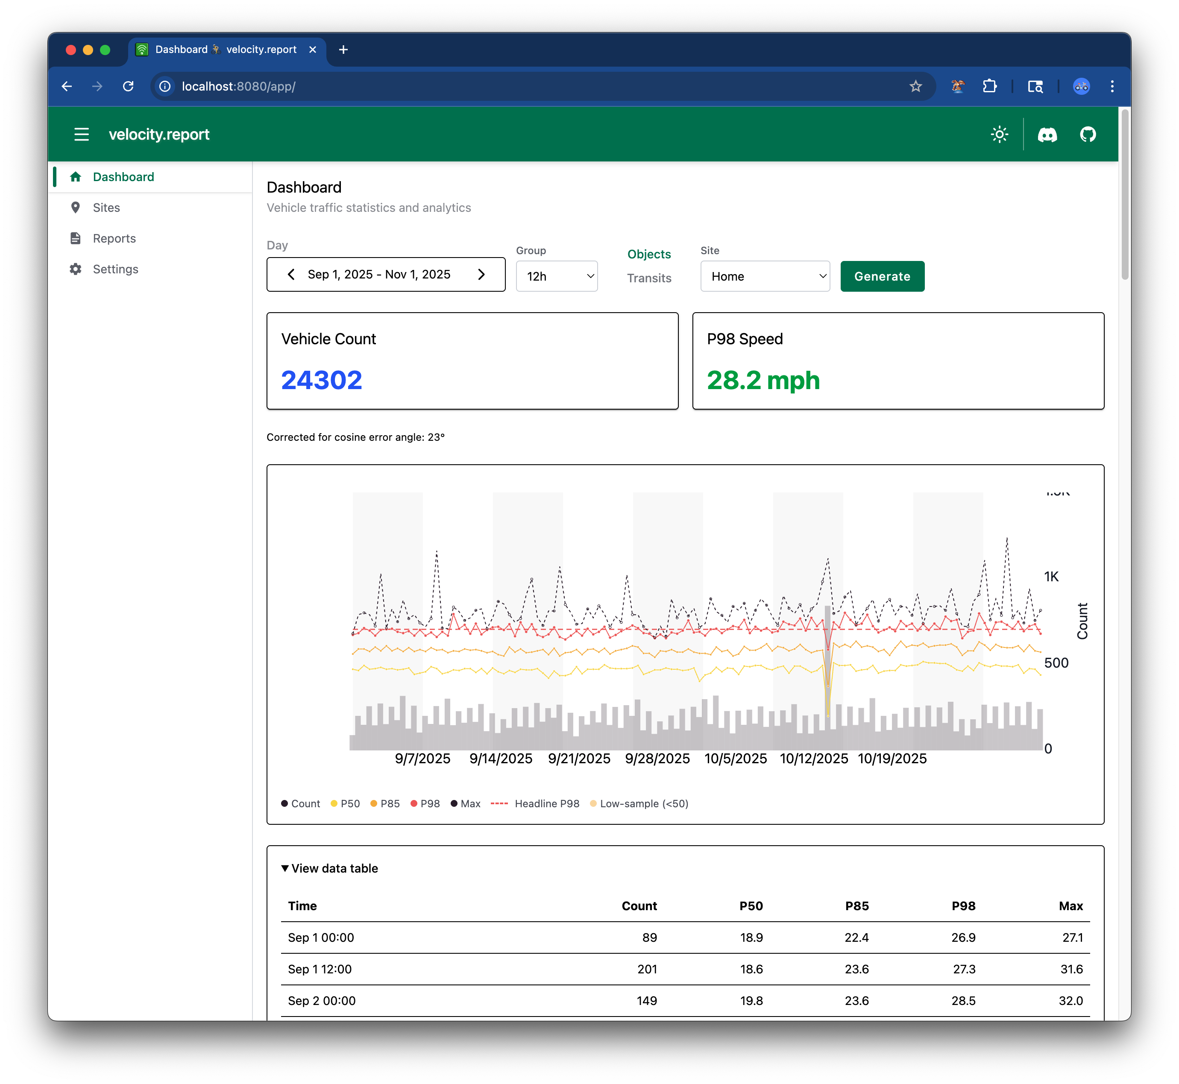Image resolution: width=1179 pixels, height=1084 pixels.
Task: Go to Dashboard in sidebar
Action: (123, 177)
